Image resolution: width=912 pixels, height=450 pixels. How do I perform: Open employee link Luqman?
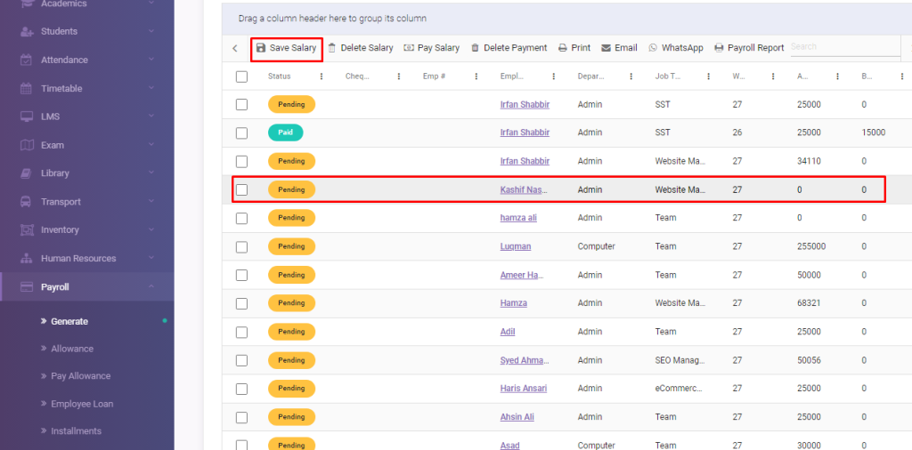tap(516, 246)
